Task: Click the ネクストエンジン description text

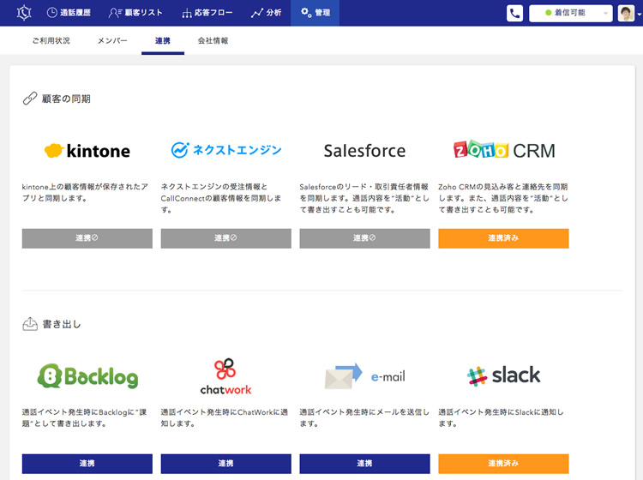Action: (221, 198)
